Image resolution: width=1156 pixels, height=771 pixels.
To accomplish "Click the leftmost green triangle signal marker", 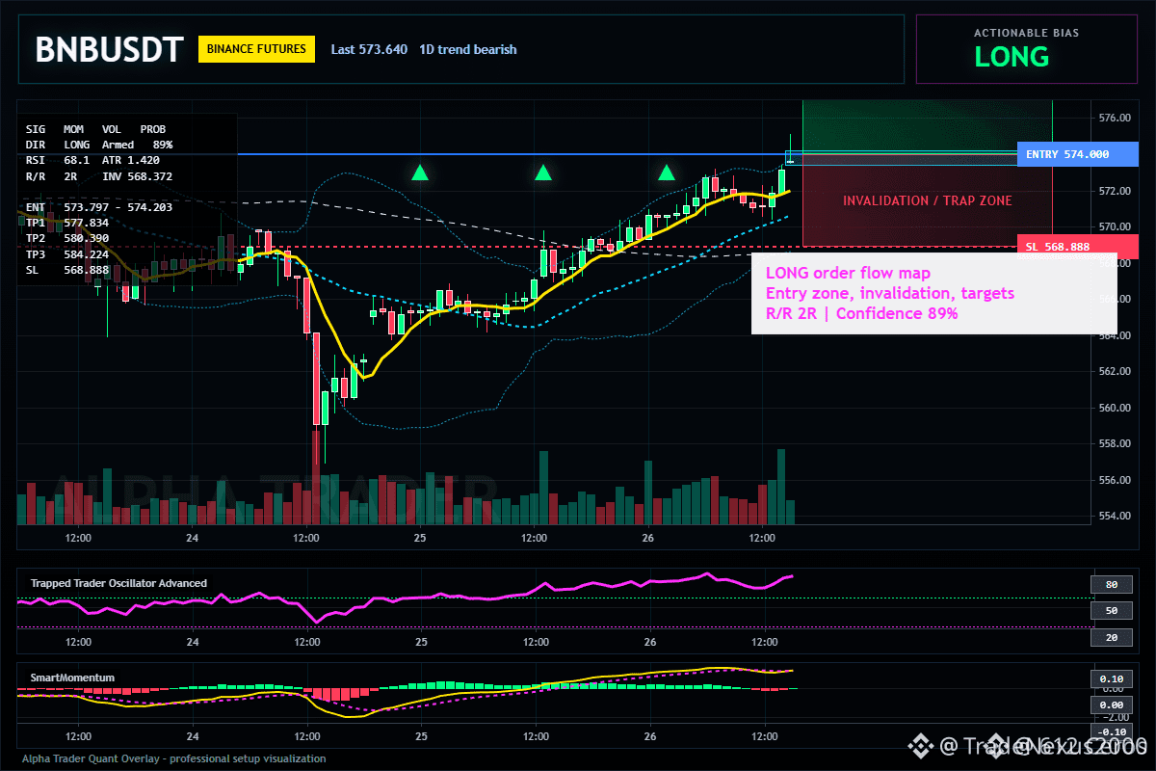I will click(x=419, y=173).
